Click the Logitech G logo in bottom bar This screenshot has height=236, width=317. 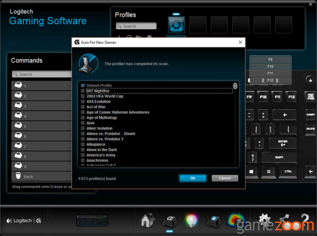[x=24, y=221]
